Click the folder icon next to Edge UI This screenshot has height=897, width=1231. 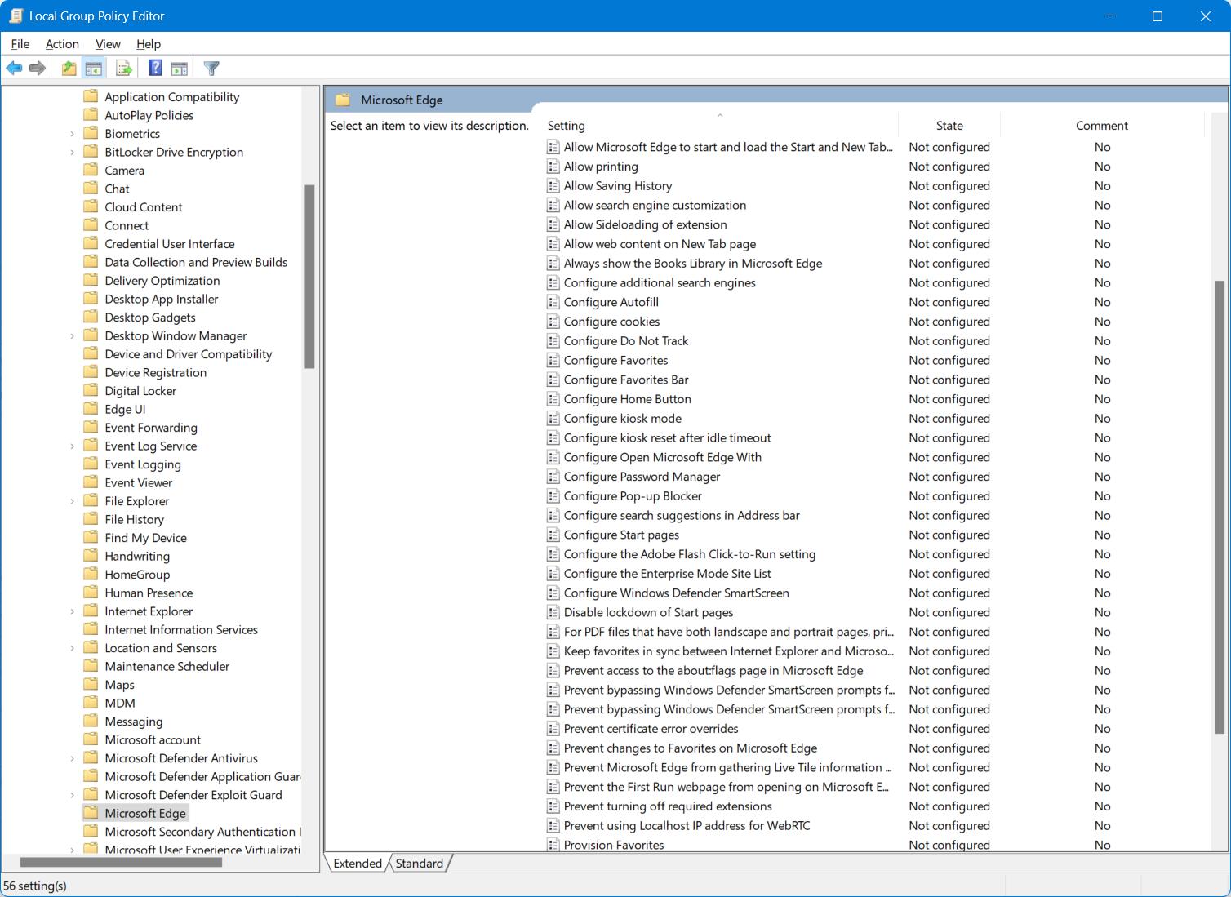[x=91, y=409]
